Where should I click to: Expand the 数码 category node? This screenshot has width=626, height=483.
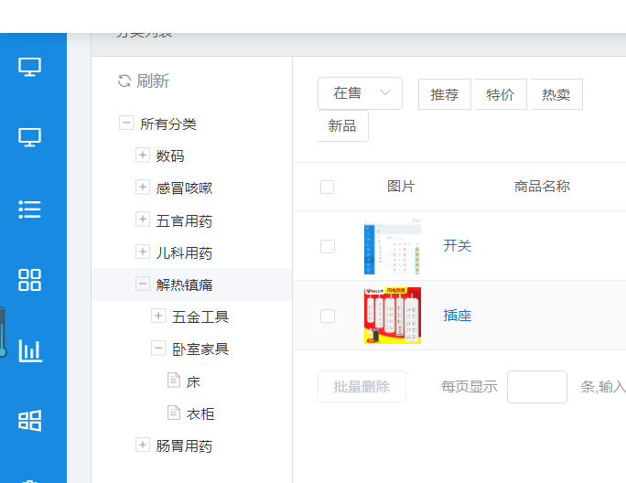[x=143, y=156]
